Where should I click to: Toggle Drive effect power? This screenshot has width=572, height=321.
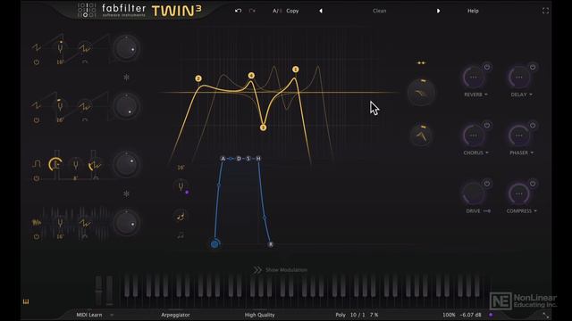[487, 184]
